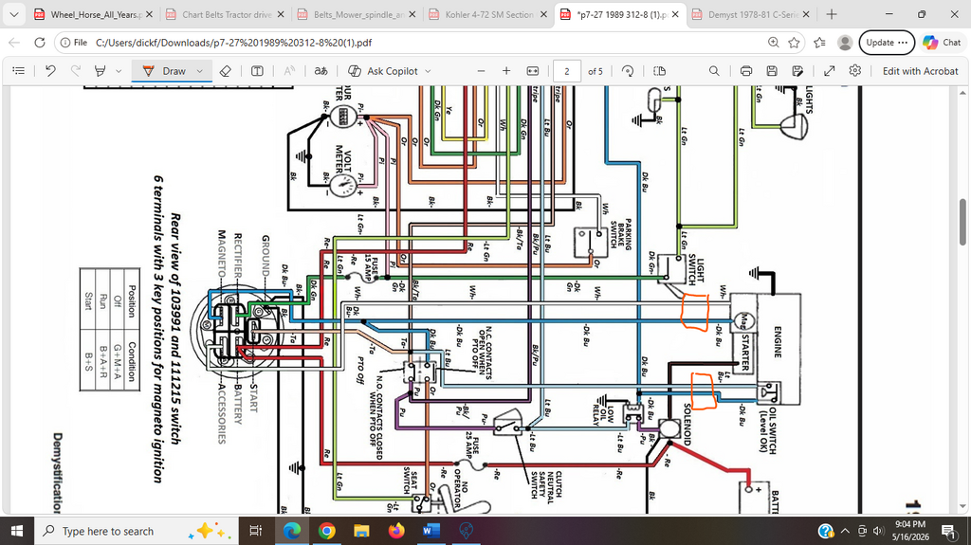Activate the Draw tool
Viewport: 971px width, 545px height.
[164, 71]
